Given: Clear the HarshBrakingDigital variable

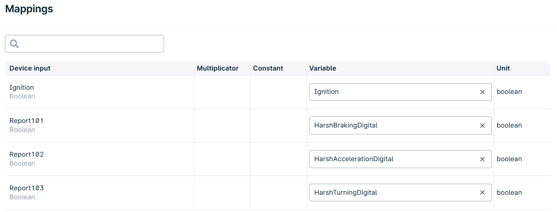Looking at the screenshot, I should [482, 125].
